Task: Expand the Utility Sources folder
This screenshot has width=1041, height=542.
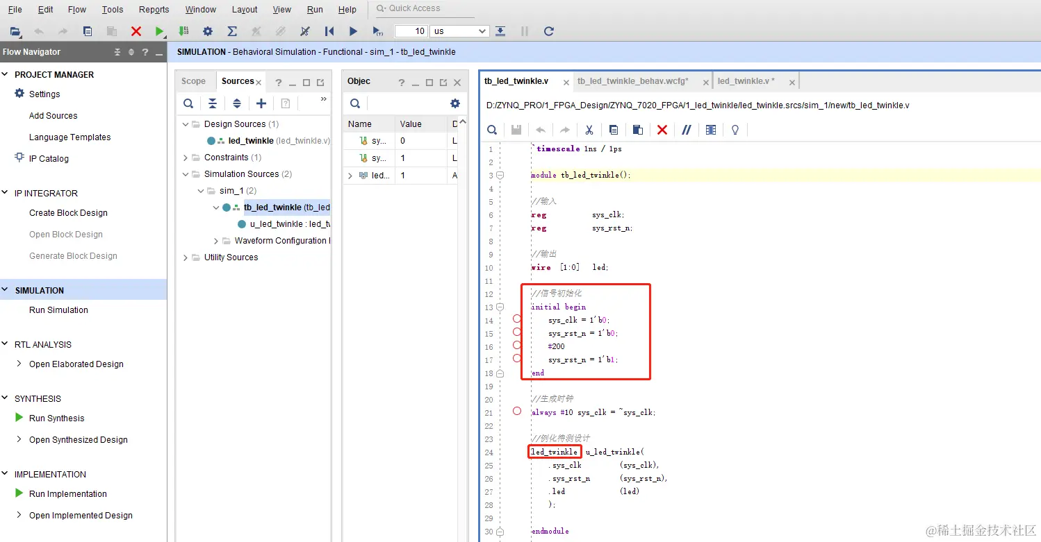Action: [x=186, y=257]
